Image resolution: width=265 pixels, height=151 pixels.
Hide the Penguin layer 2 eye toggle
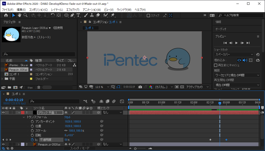coord(3,144)
